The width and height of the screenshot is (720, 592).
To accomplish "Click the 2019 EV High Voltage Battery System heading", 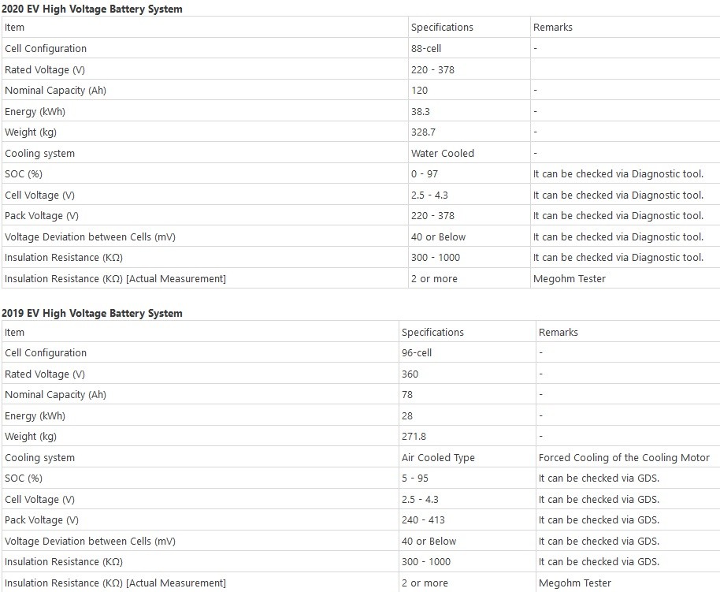I will 92,313.
